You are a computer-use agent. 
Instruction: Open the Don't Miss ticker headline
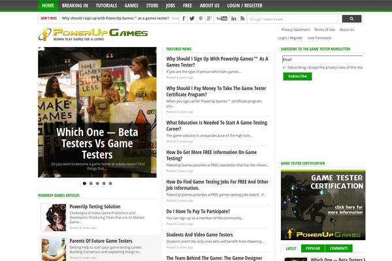pyautogui.click(x=116, y=18)
